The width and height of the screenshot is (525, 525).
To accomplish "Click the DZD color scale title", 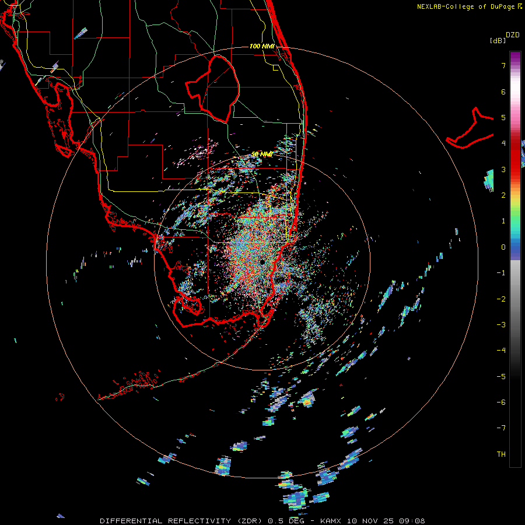I will (x=513, y=35).
